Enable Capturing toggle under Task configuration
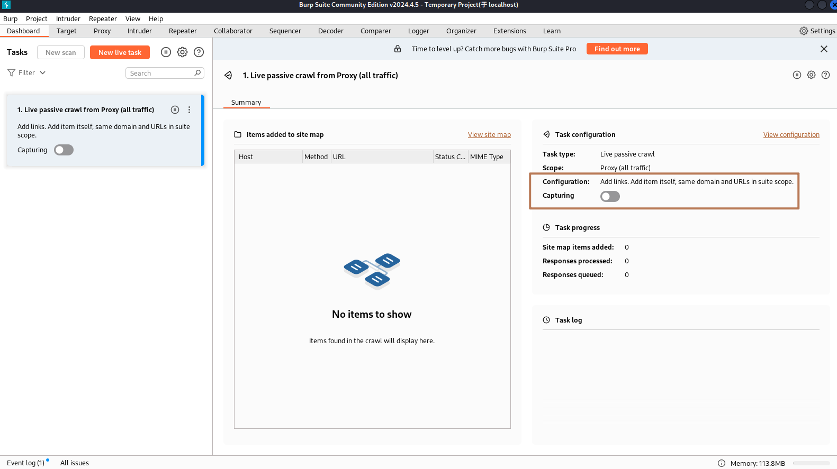The image size is (837, 469). tap(610, 197)
